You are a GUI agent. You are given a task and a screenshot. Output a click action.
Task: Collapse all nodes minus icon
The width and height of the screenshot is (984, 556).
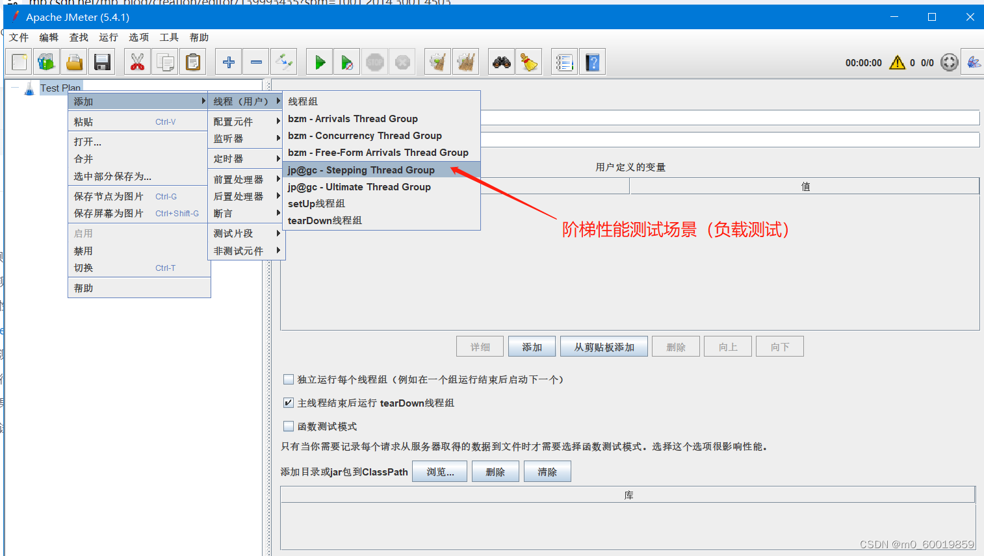tap(256, 62)
